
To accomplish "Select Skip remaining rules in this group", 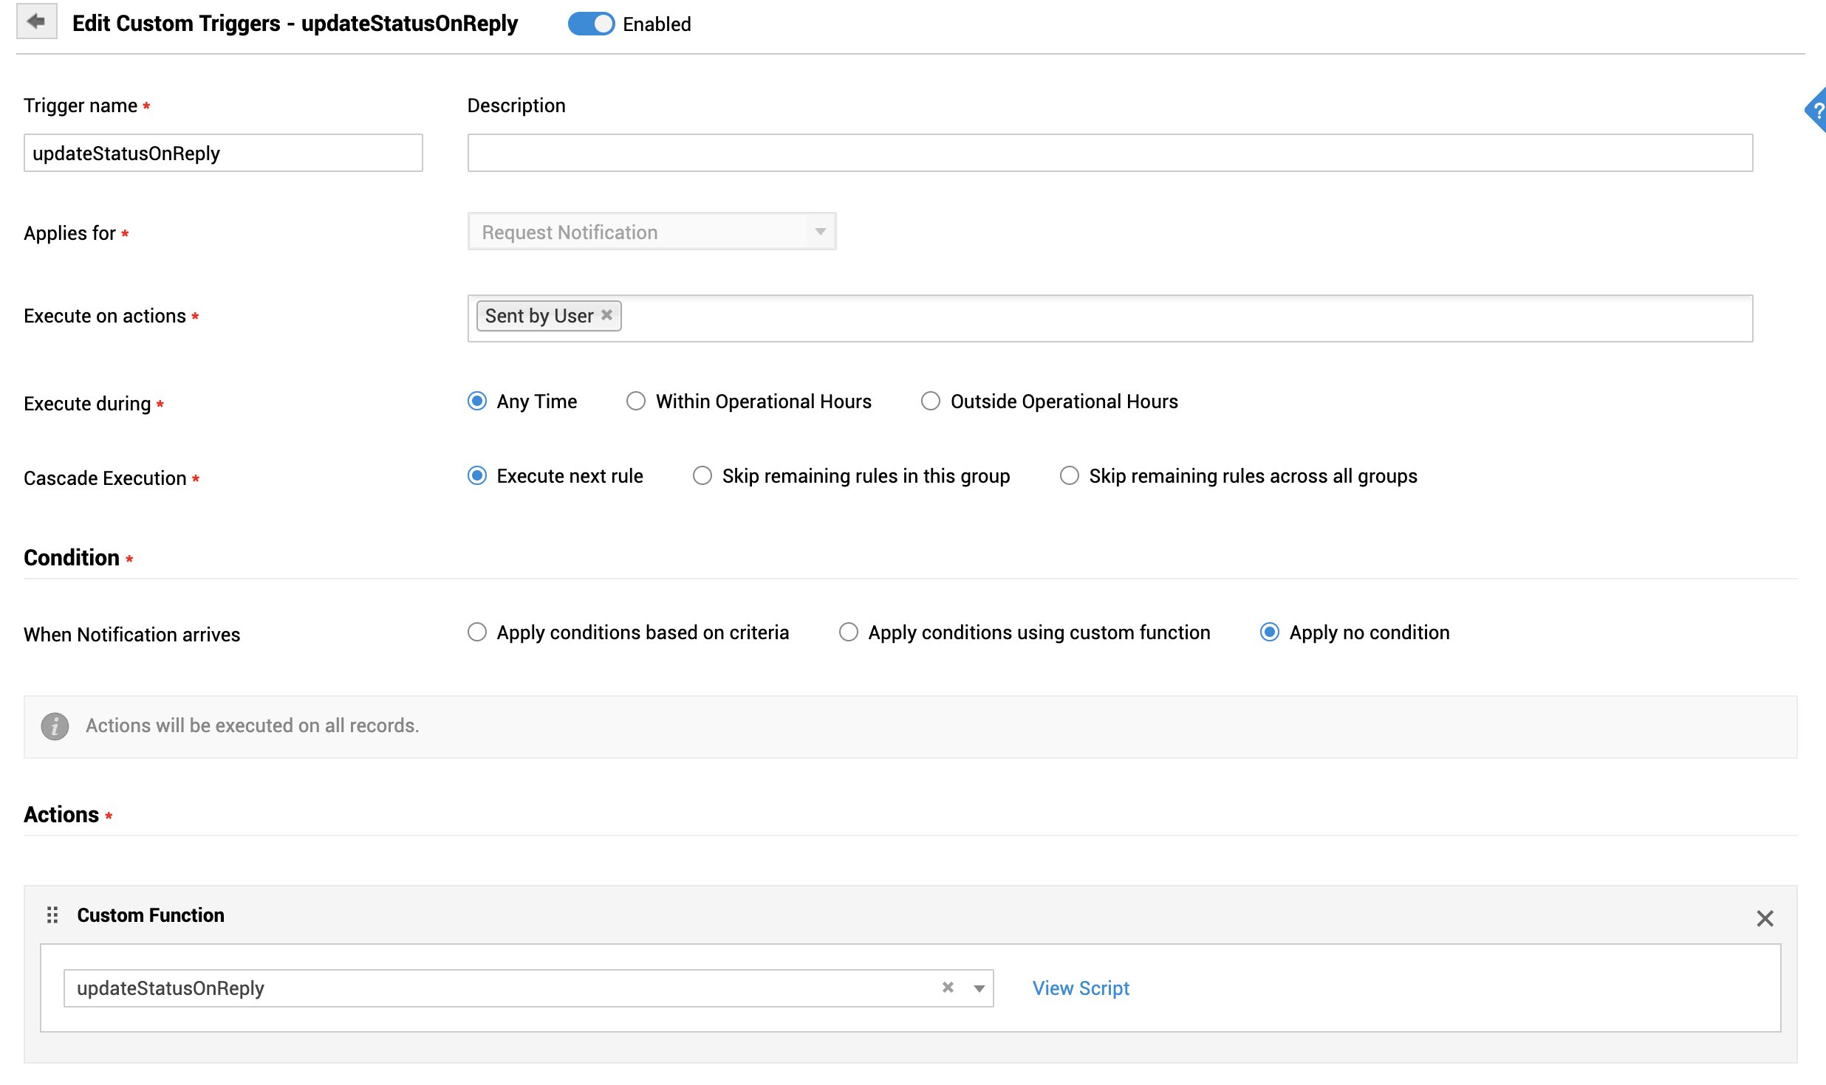I will [702, 476].
